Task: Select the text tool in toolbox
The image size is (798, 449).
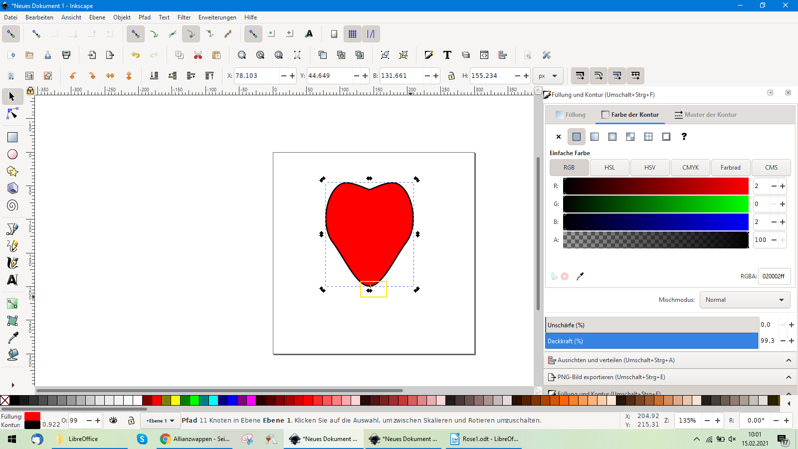Action: pyautogui.click(x=12, y=280)
